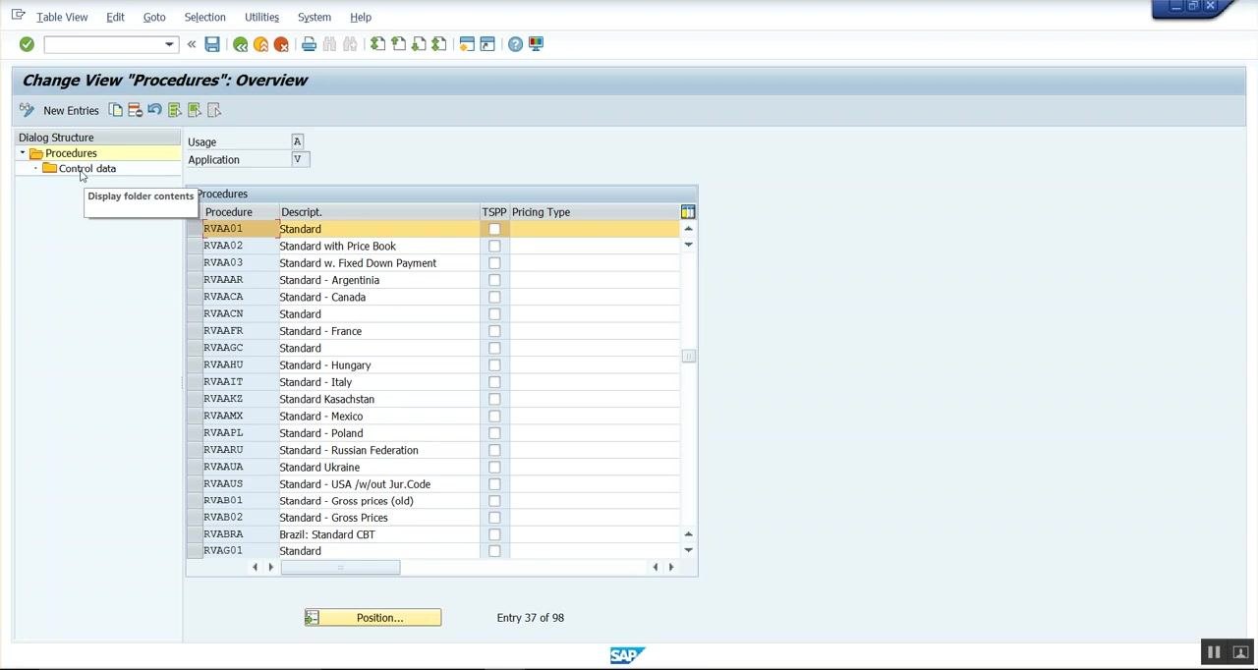1258x670 pixels.
Task: Open the command field dropdown arrow
Action: pyautogui.click(x=169, y=44)
